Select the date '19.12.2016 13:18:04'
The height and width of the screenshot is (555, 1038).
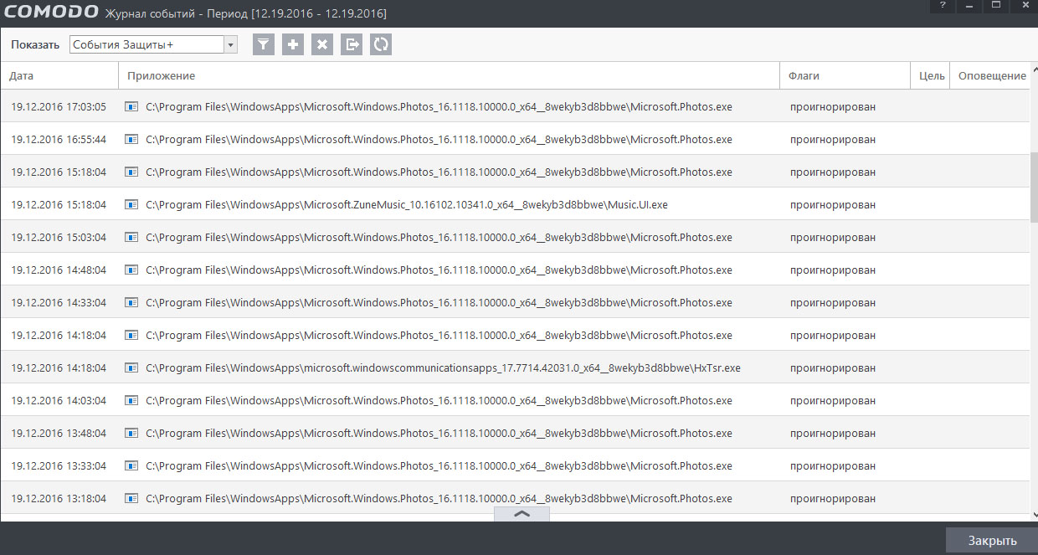click(x=59, y=498)
